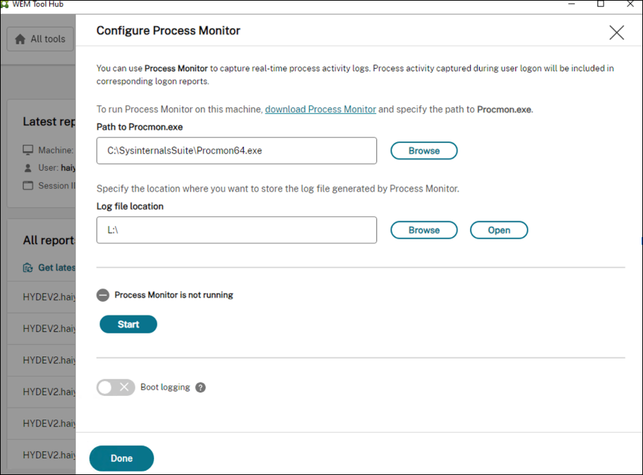Open the Boot logging help tooltip icon
Viewport: 643px width, 475px height.
click(x=200, y=387)
